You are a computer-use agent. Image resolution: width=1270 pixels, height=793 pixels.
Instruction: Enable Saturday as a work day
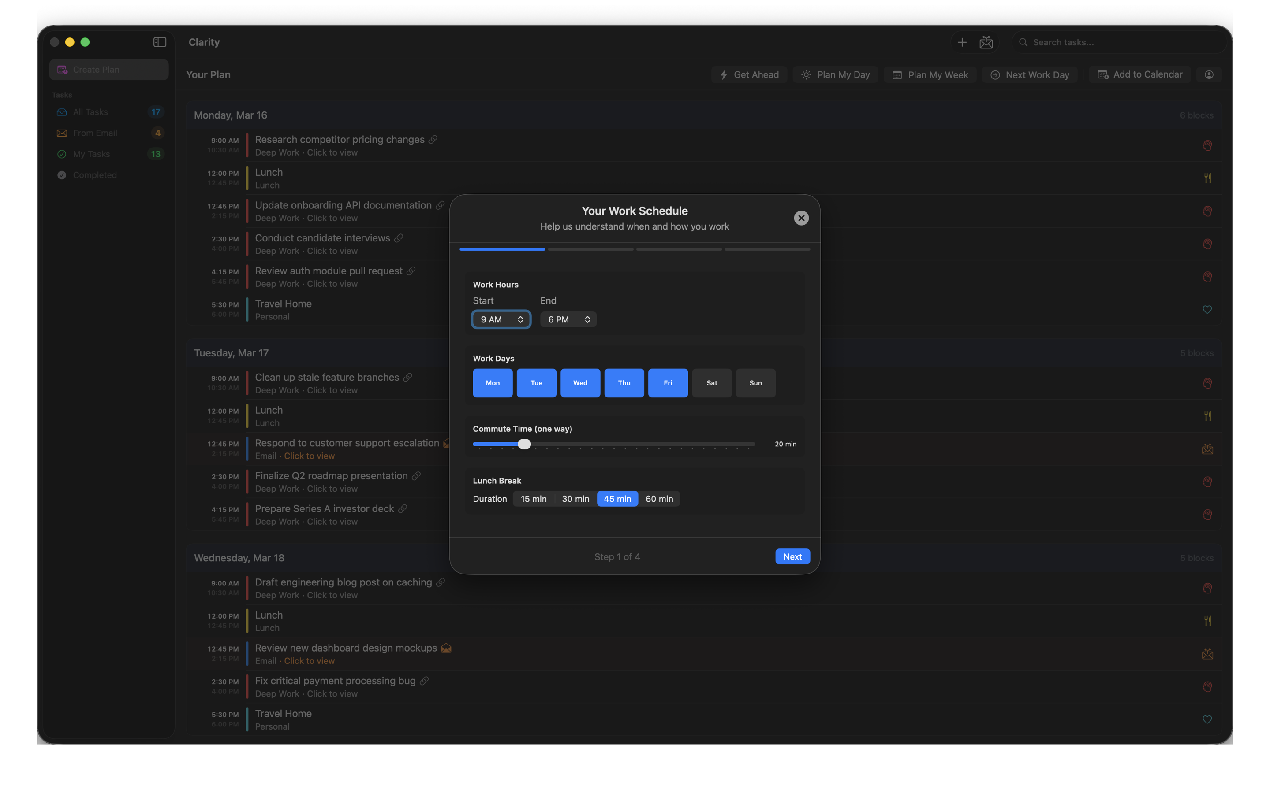click(x=712, y=383)
